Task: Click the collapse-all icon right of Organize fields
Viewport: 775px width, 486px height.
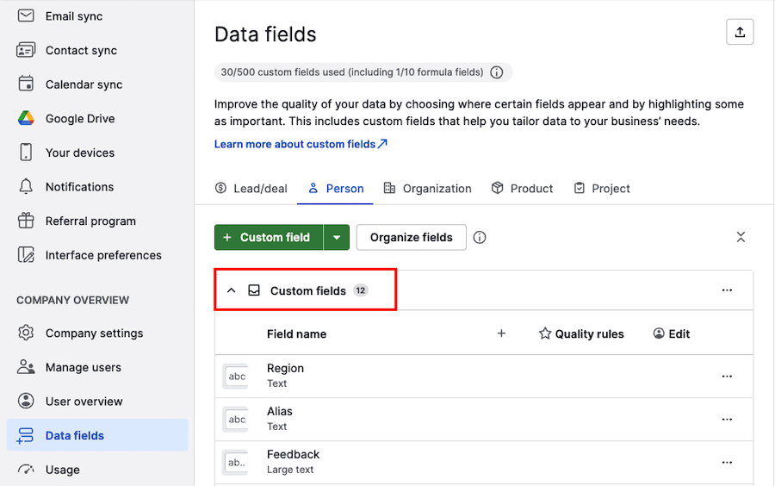Action: point(741,237)
